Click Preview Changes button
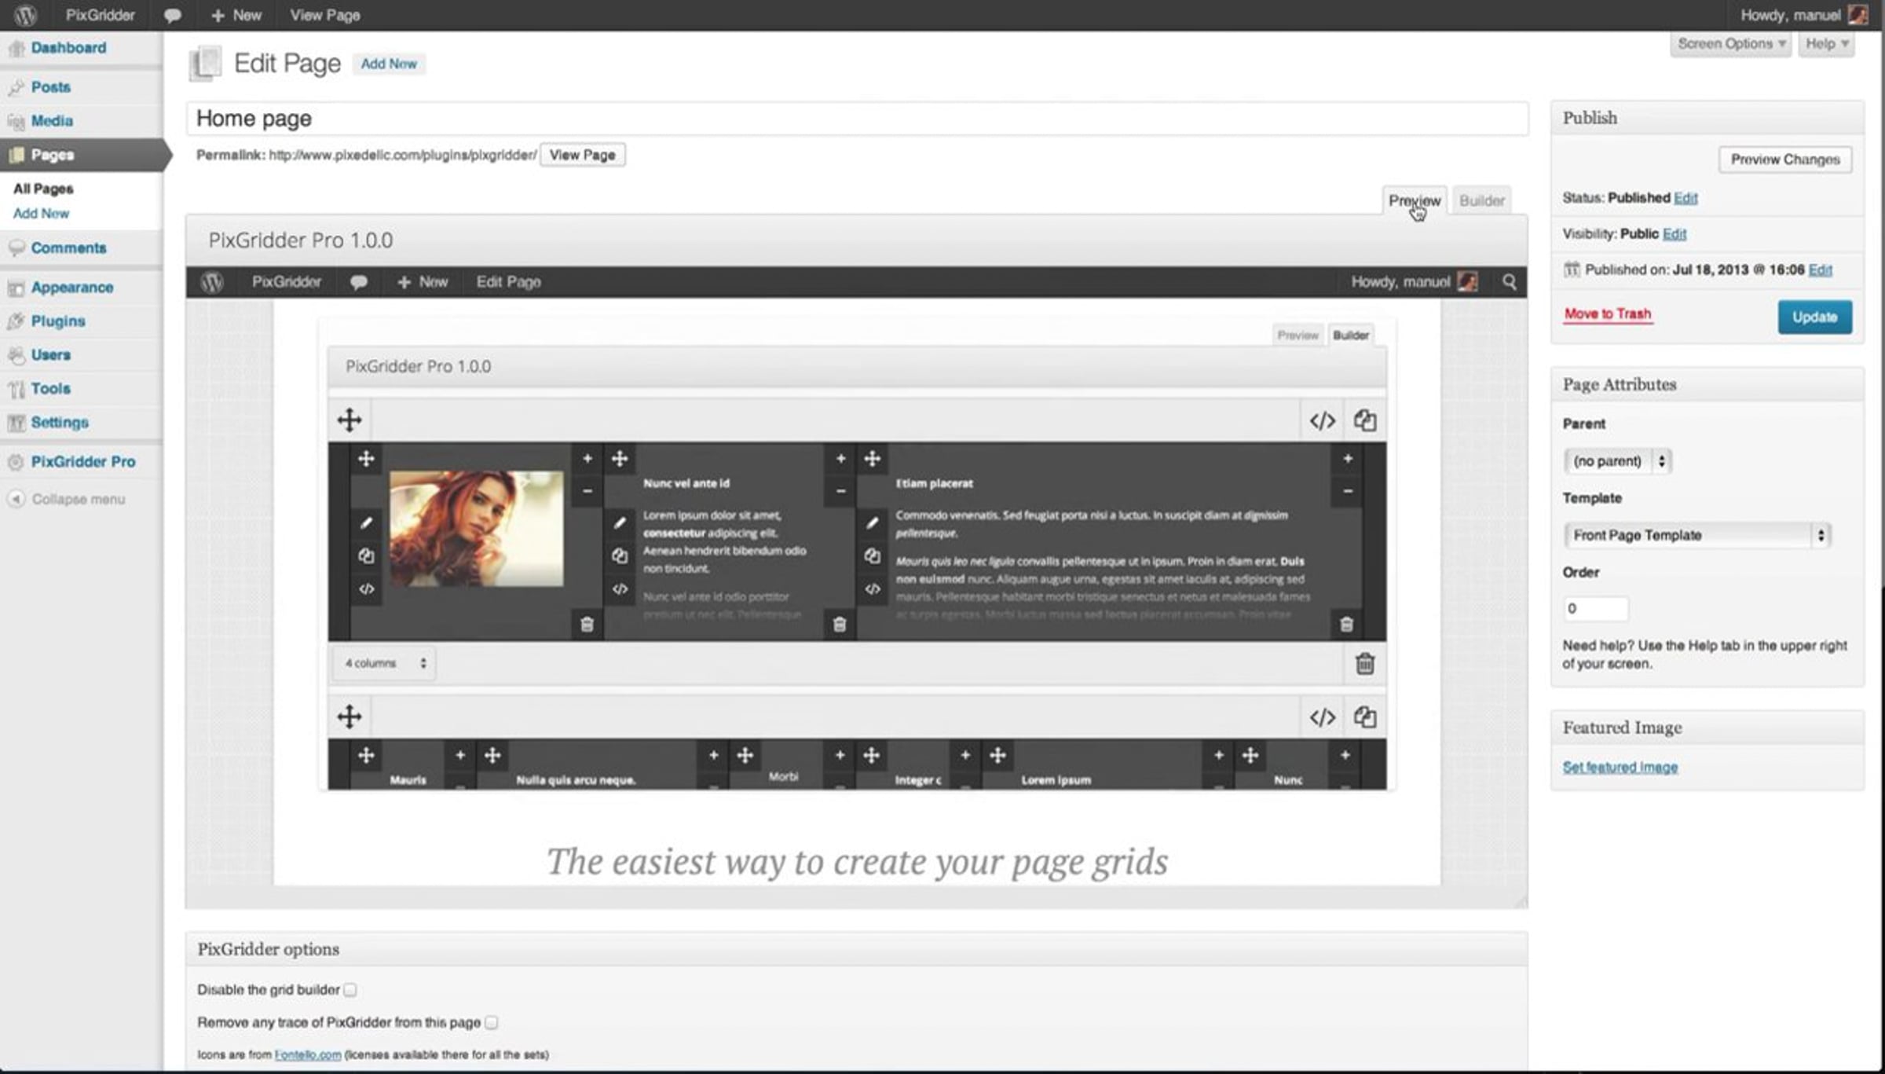 point(1785,159)
